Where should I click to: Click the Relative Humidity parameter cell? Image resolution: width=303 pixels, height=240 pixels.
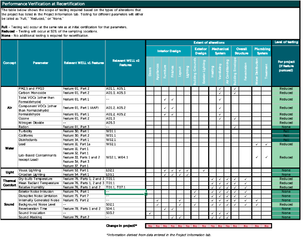(40, 187)
